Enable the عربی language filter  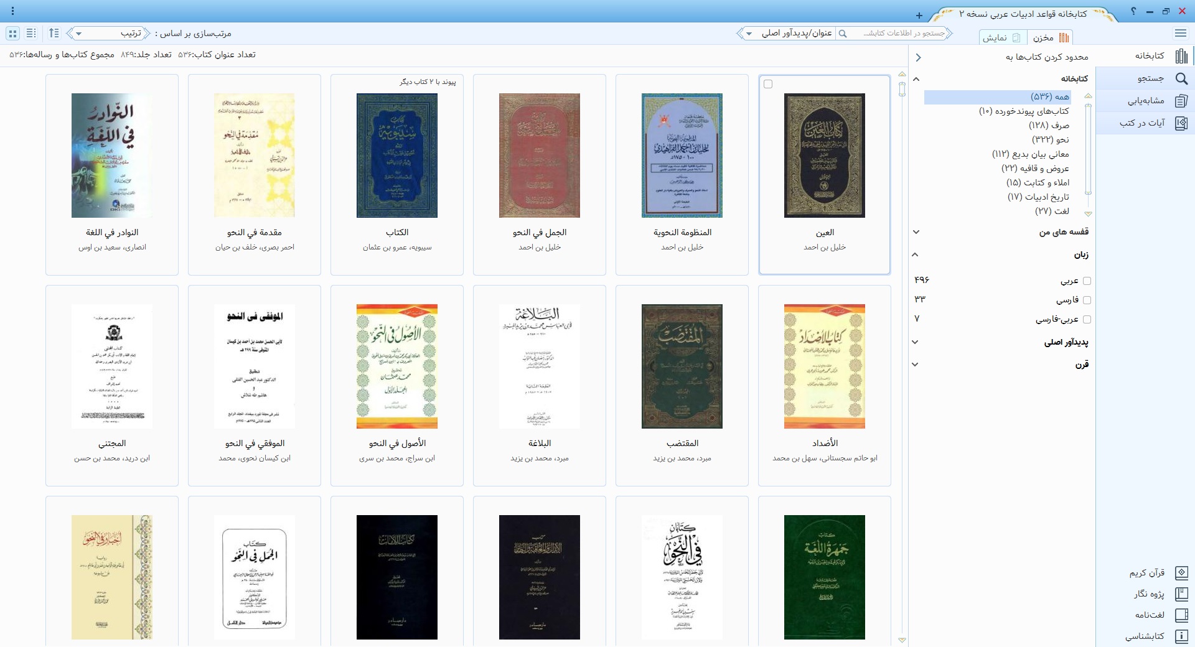(x=1087, y=281)
